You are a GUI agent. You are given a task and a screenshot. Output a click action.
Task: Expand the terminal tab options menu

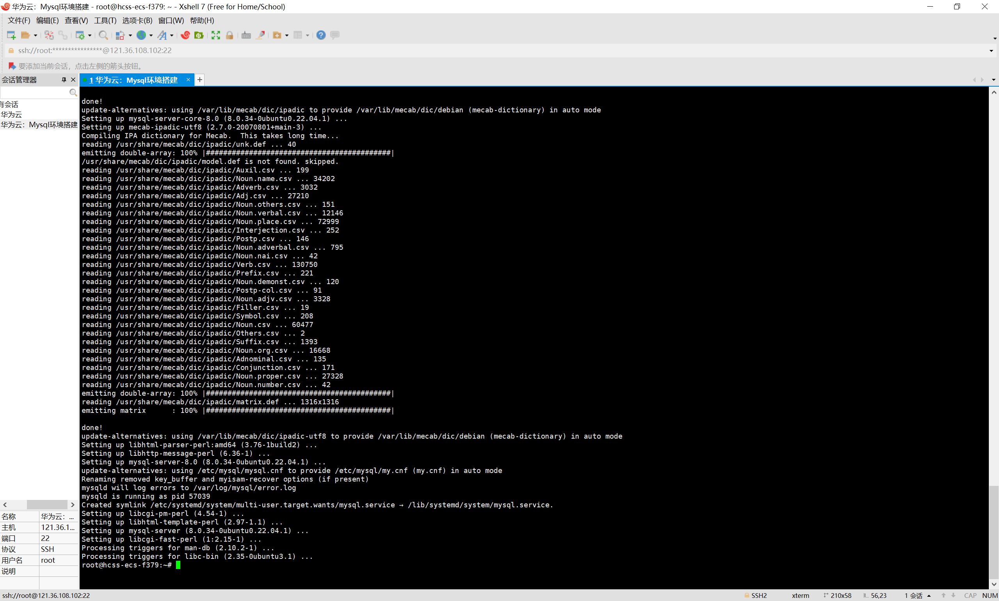(992, 78)
